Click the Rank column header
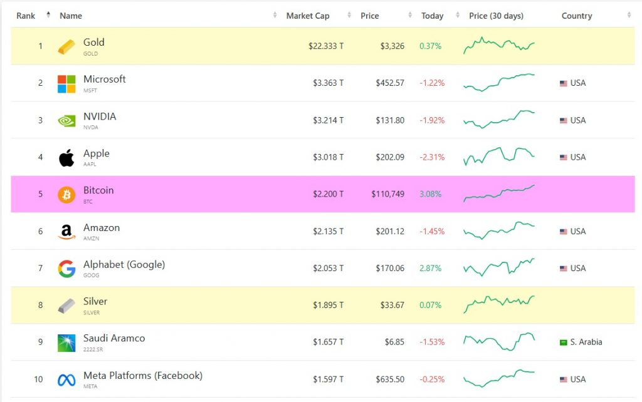The width and height of the screenshot is (642, 402). coord(26,16)
